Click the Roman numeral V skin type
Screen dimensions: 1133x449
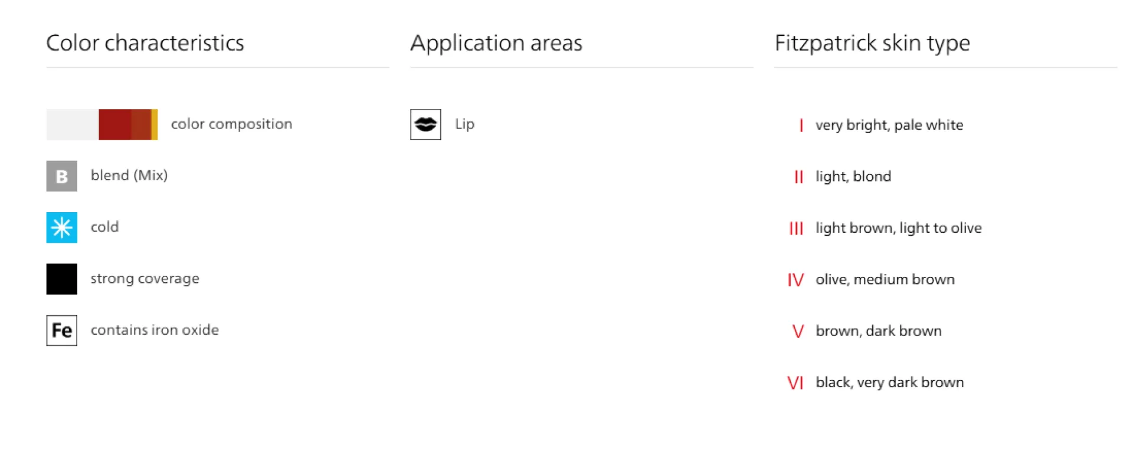(798, 331)
